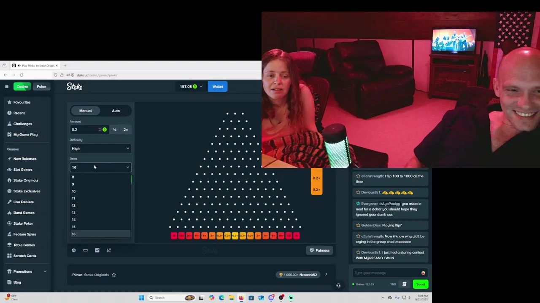Open Firefox from the taskbar
The width and height of the screenshot is (540, 303).
point(241,298)
